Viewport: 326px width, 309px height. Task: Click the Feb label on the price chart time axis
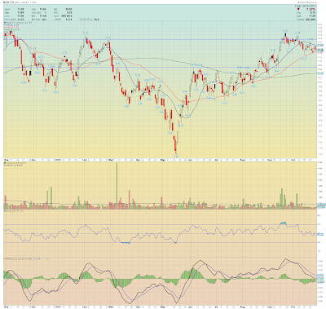85,160
